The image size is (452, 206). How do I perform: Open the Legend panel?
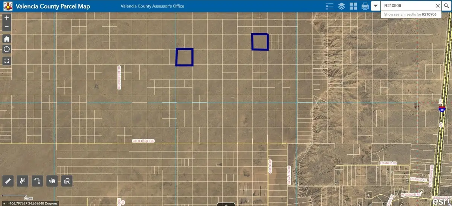tap(330, 6)
